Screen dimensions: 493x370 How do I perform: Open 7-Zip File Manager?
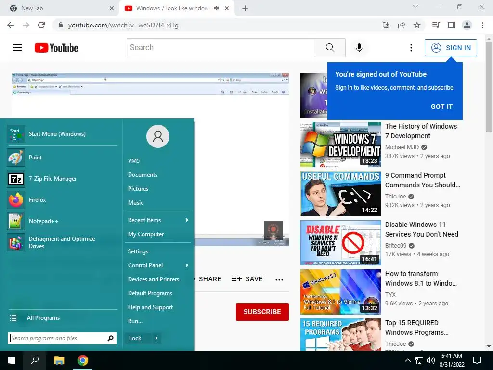coord(62,179)
